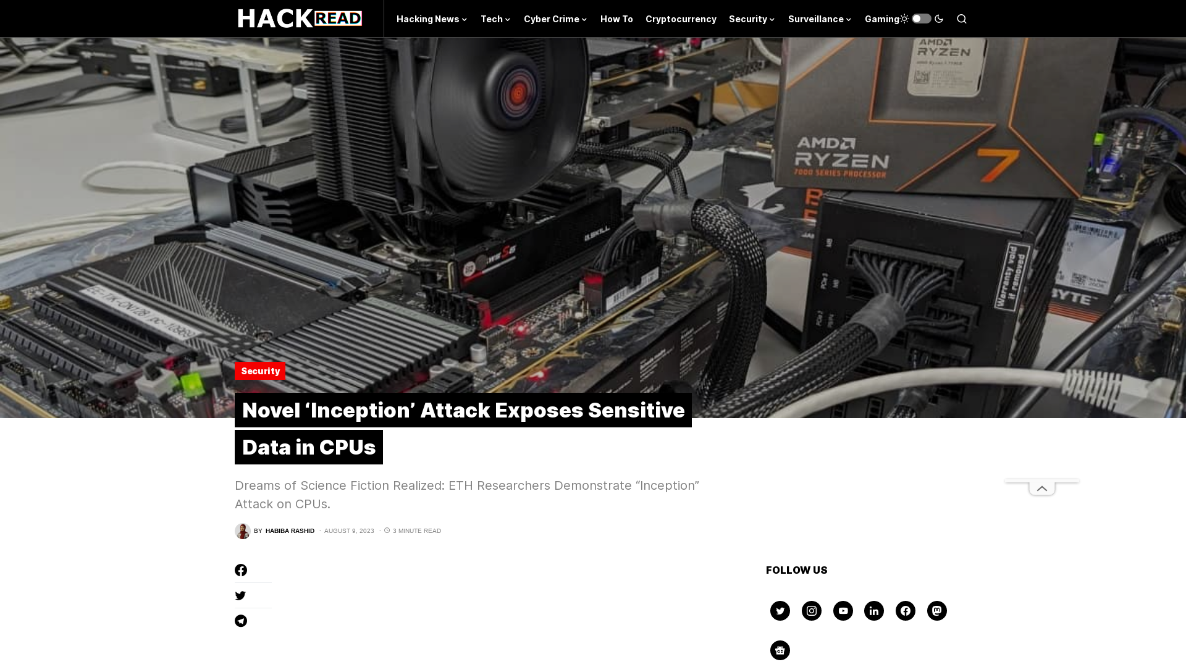
Task: Click the Telegram share icon
Action: (x=241, y=621)
